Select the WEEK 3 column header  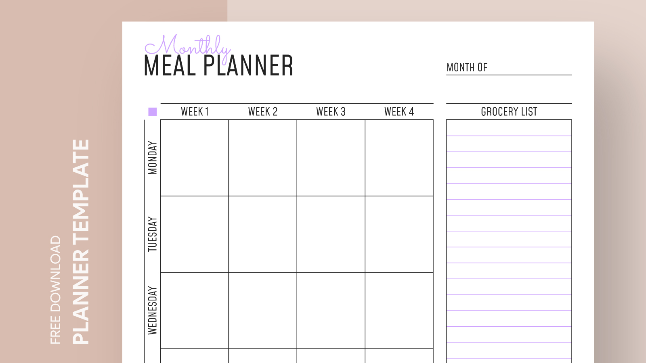click(x=331, y=112)
